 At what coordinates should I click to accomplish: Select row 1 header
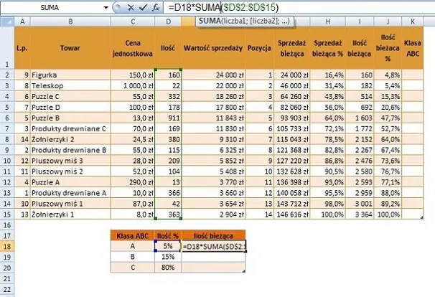tap(7, 47)
